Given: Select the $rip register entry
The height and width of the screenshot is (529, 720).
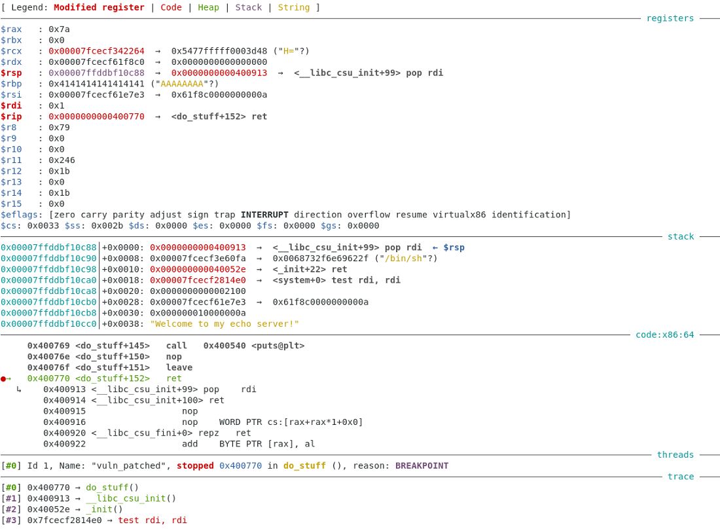Looking at the screenshot, I should click(x=10, y=116).
